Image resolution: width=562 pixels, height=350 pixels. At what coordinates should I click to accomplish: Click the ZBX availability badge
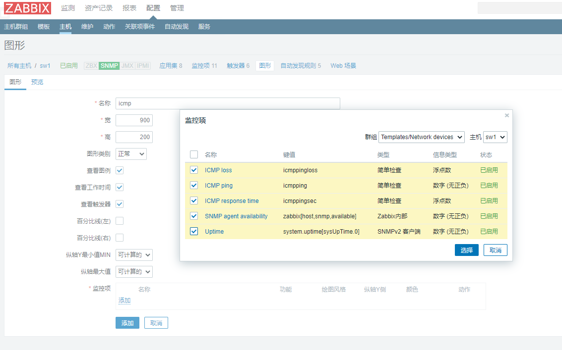click(x=91, y=65)
